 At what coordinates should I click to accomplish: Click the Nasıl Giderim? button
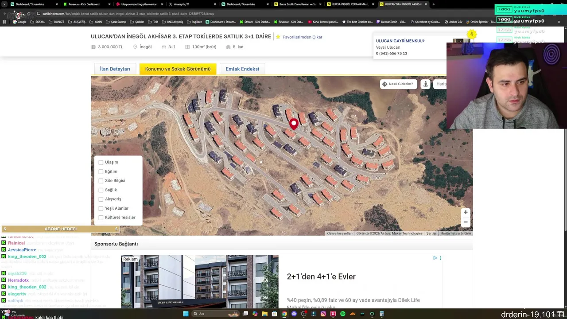pos(398,84)
